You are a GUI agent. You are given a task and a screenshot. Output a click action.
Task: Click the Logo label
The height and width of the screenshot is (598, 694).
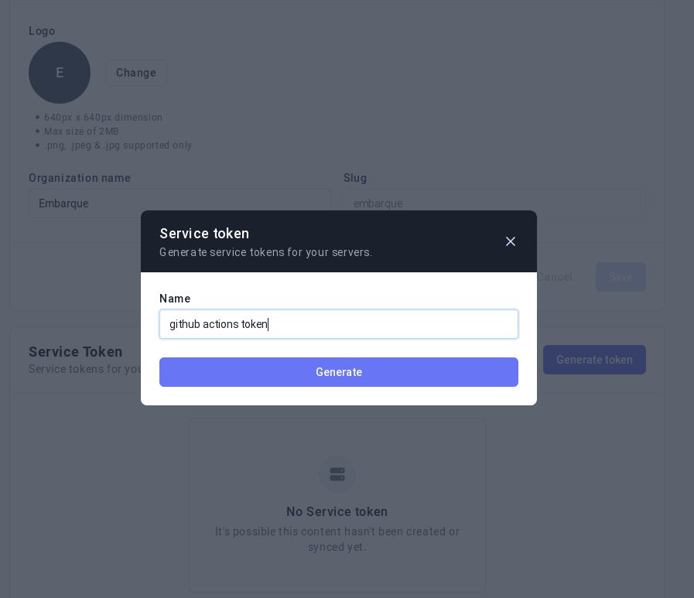click(x=42, y=31)
